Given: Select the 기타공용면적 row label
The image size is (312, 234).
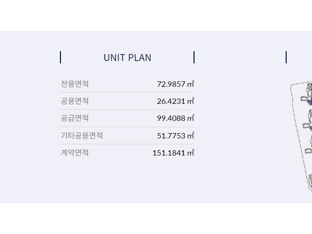Looking at the screenshot, I should pos(81,136).
